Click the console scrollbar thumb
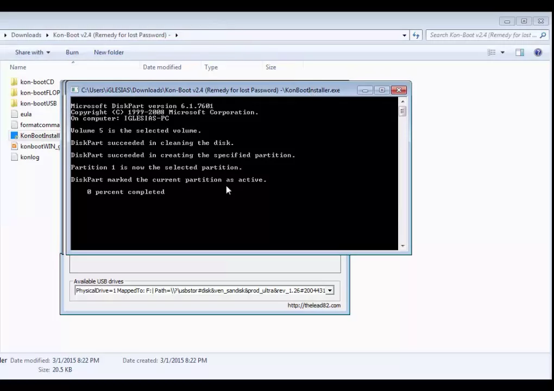 [402, 111]
